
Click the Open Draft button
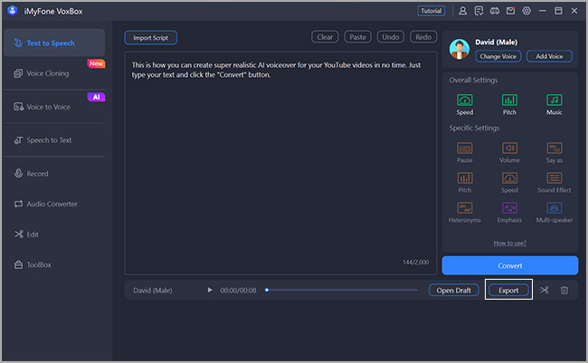tap(454, 291)
